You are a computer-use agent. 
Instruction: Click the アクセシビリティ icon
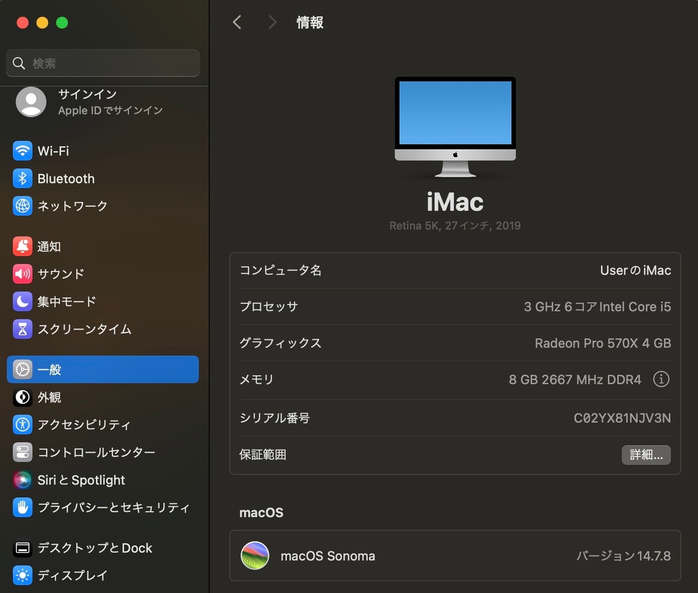tap(22, 424)
